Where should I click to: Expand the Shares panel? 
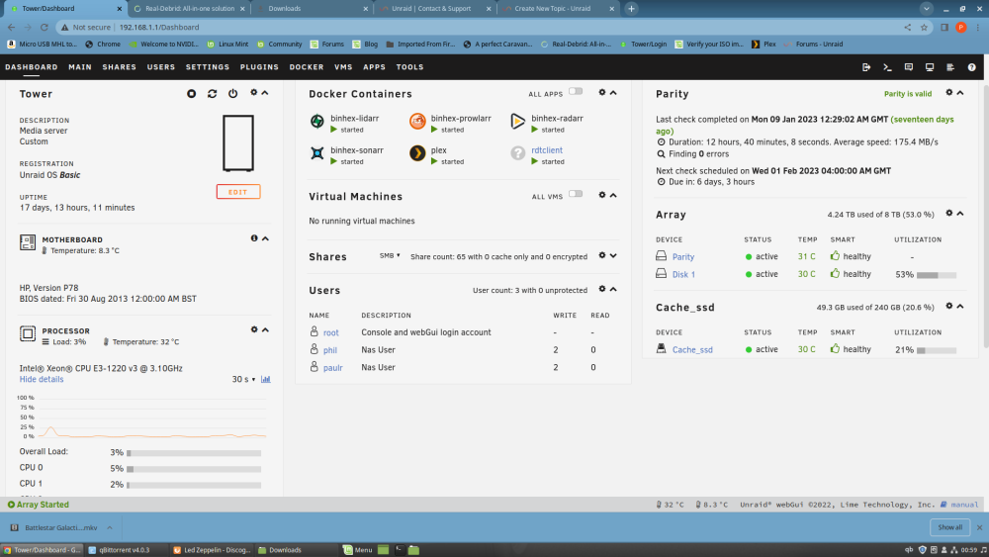[613, 256]
